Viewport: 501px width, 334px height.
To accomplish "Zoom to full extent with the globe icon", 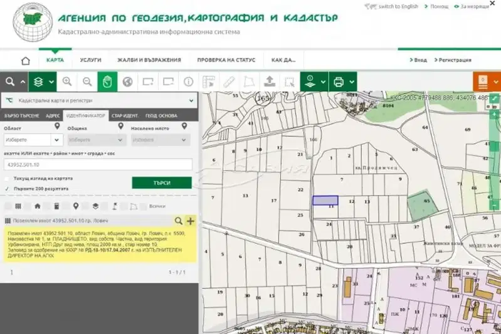I will point(127,81).
